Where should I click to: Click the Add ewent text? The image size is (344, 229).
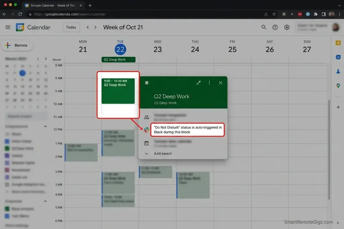pyautogui.click(x=163, y=154)
